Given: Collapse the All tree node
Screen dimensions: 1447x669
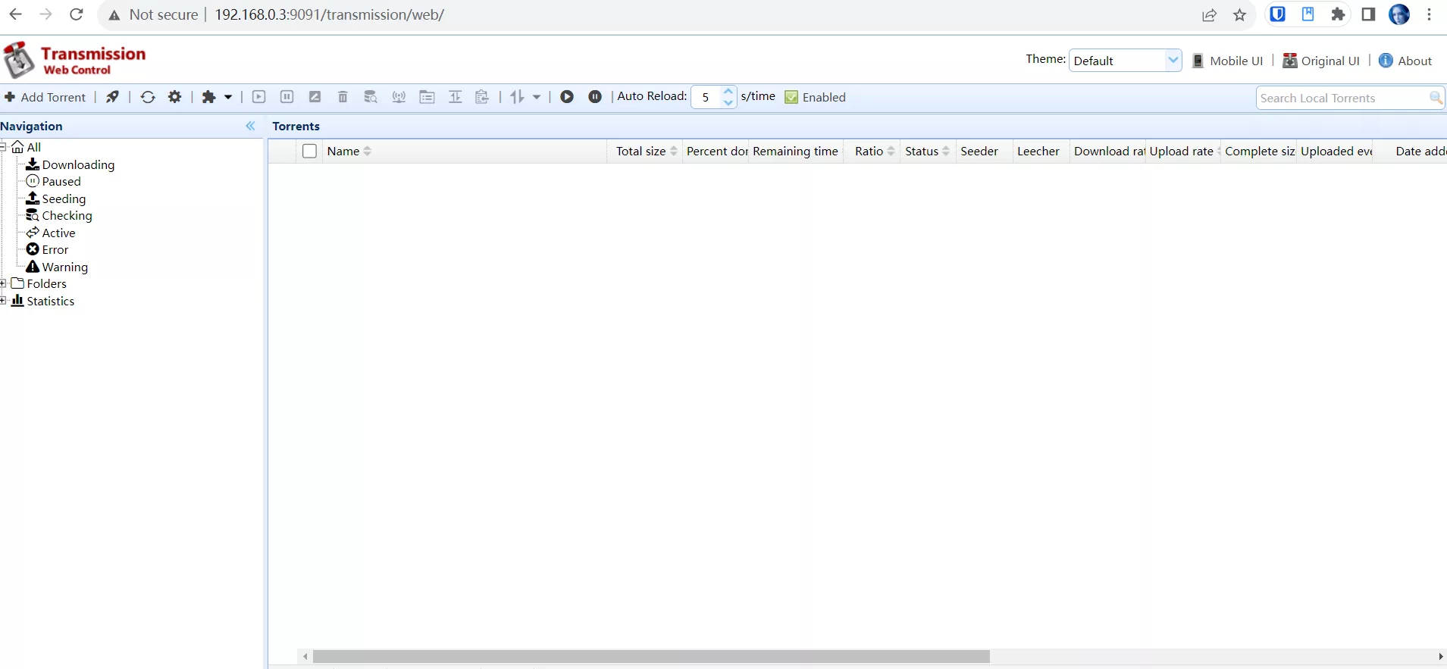Looking at the screenshot, I should click(x=3, y=147).
